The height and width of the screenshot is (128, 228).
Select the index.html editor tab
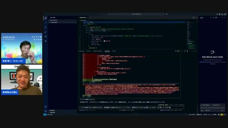(83, 17)
